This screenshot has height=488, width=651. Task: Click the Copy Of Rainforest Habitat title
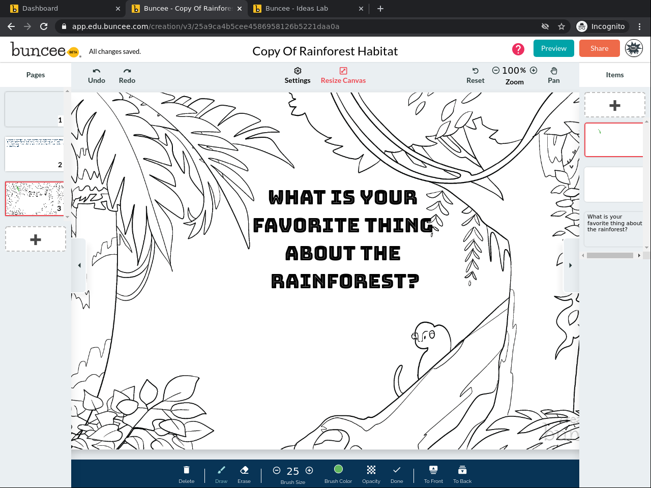[325, 51]
